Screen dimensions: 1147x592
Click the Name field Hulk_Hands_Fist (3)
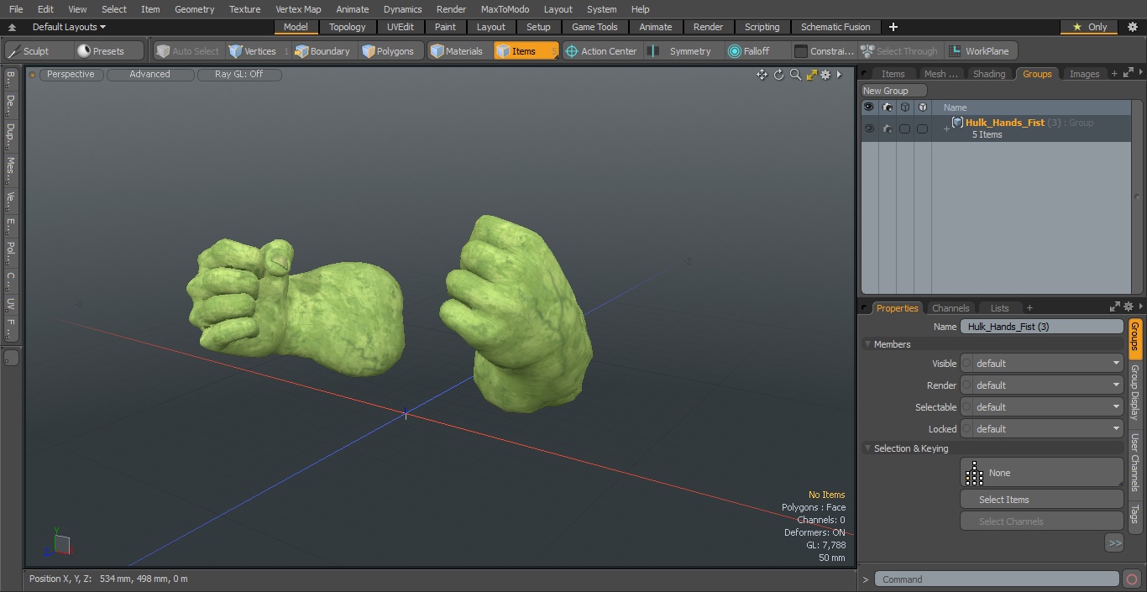1041,327
